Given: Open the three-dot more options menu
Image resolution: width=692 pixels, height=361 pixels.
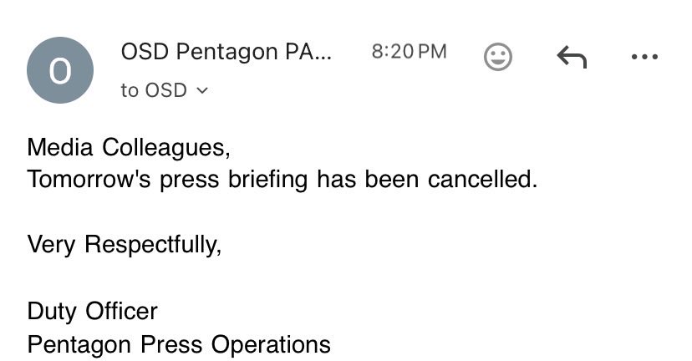Looking at the screenshot, I should pyautogui.click(x=644, y=57).
